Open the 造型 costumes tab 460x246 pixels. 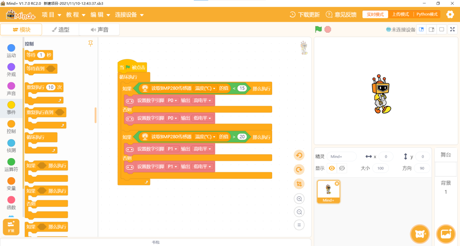coord(61,30)
